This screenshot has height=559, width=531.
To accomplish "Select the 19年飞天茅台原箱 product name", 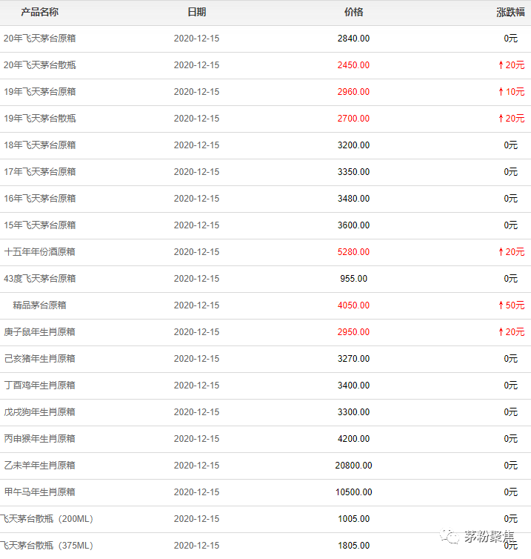I will [39, 92].
